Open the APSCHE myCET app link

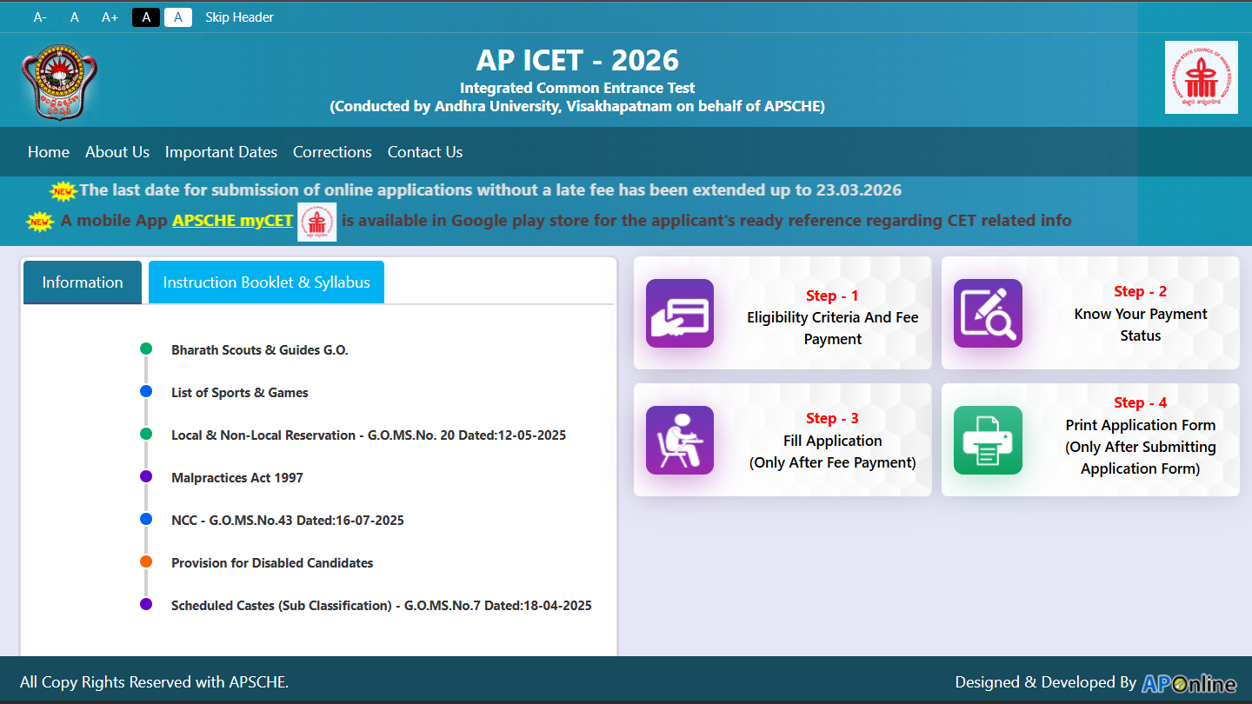point(232,221)
